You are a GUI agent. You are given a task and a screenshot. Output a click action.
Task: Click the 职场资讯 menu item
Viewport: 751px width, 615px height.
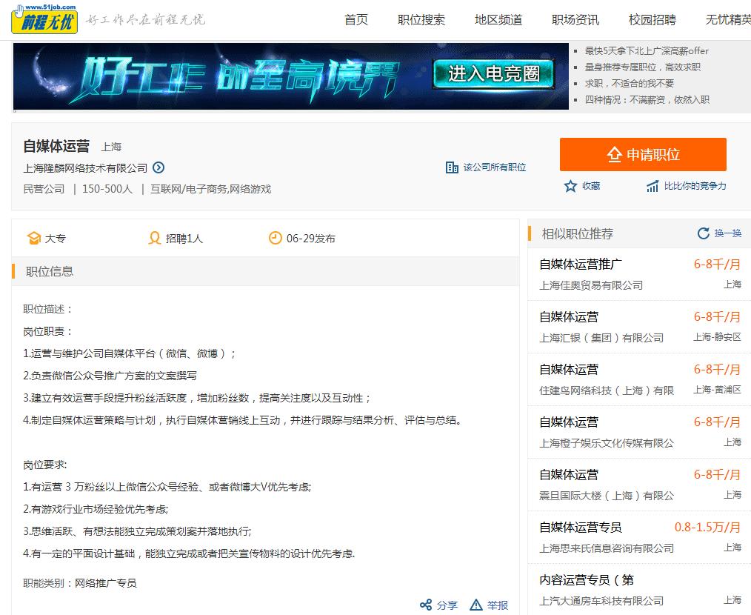coord(575,20)
